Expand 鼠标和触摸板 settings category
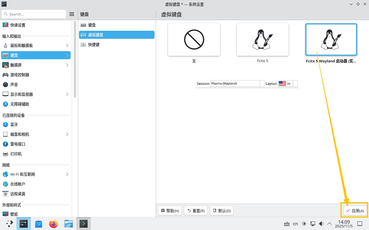 coord(36,45)
